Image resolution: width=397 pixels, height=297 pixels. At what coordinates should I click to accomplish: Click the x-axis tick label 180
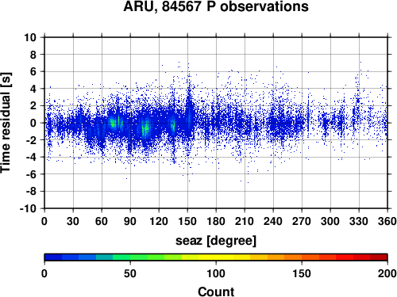click(x=216, y=221)
